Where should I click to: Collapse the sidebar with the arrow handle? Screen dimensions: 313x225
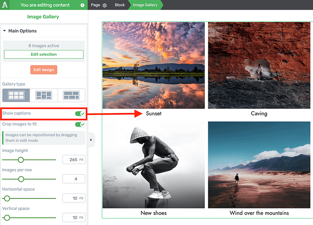[x=90, y=140]
